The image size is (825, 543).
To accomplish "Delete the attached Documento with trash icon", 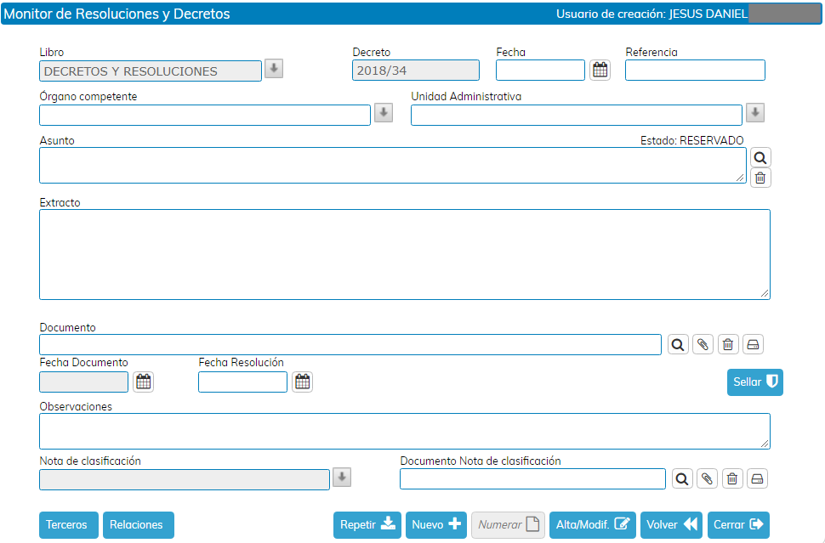I will pos(728,345).
